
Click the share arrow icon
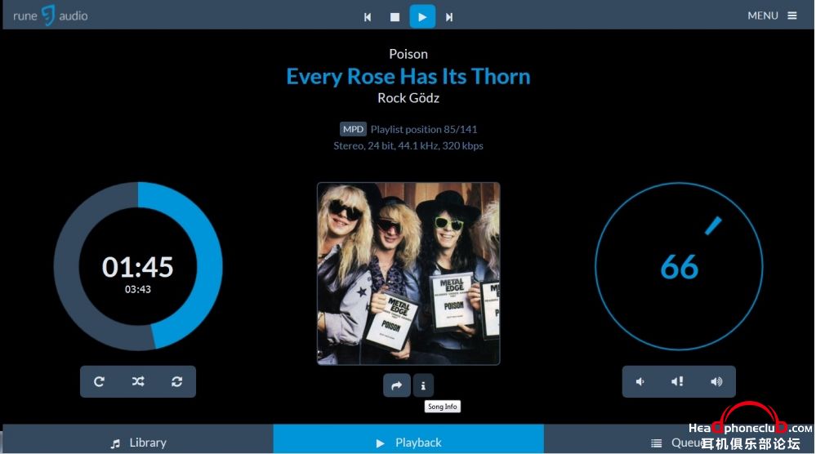(396, 385)
